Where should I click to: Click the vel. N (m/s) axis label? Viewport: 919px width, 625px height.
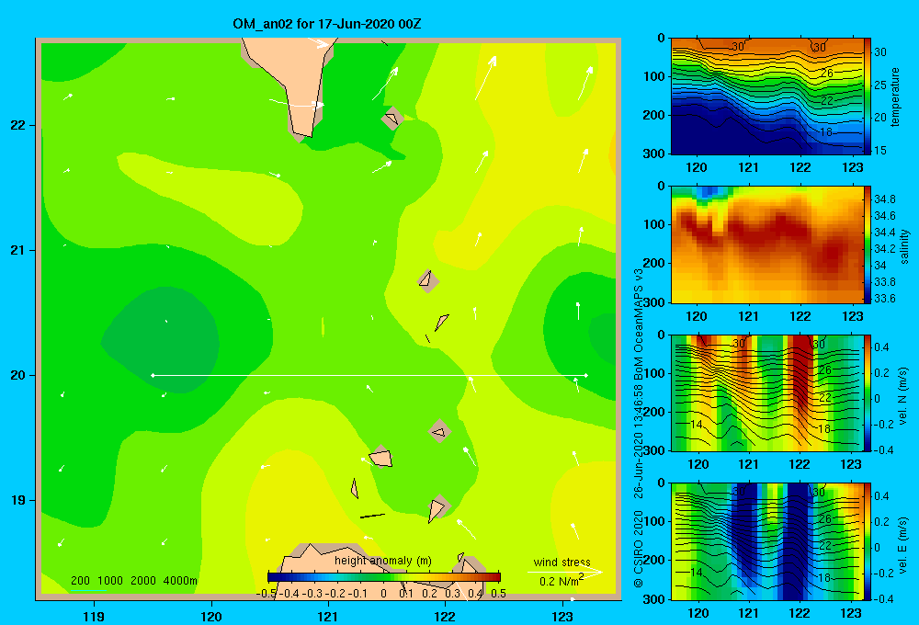pyautogui.click(x=902, y=396)
